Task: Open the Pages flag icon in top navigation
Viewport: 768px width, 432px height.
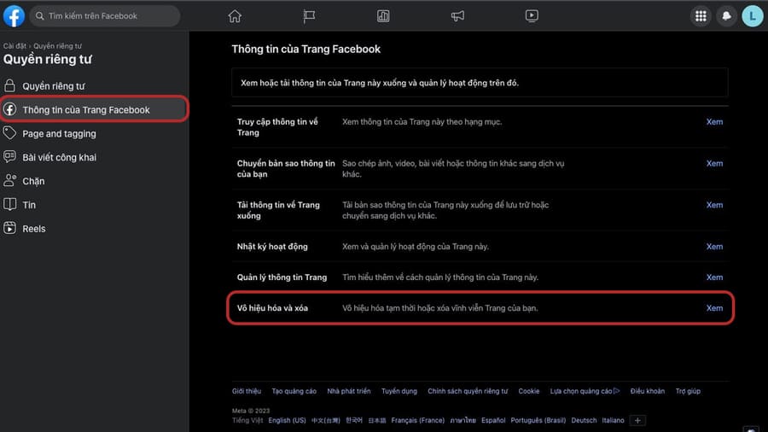Action: click(x=309, y=16)
